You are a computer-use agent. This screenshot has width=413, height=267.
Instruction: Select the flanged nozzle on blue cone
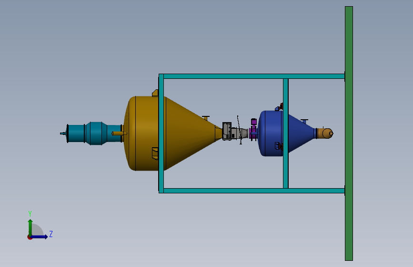coord(304,122)
